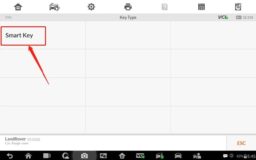Open the Chrome browser icon
The height and width of the screenshot is (160, 256).
point(66,156)
